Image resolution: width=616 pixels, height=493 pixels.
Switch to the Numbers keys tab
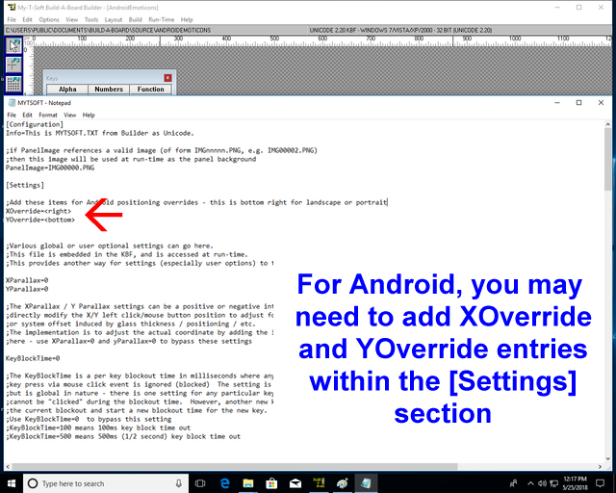pos(109,90)
